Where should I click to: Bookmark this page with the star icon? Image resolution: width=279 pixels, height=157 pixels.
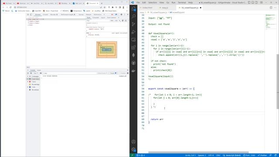point(105,7)
